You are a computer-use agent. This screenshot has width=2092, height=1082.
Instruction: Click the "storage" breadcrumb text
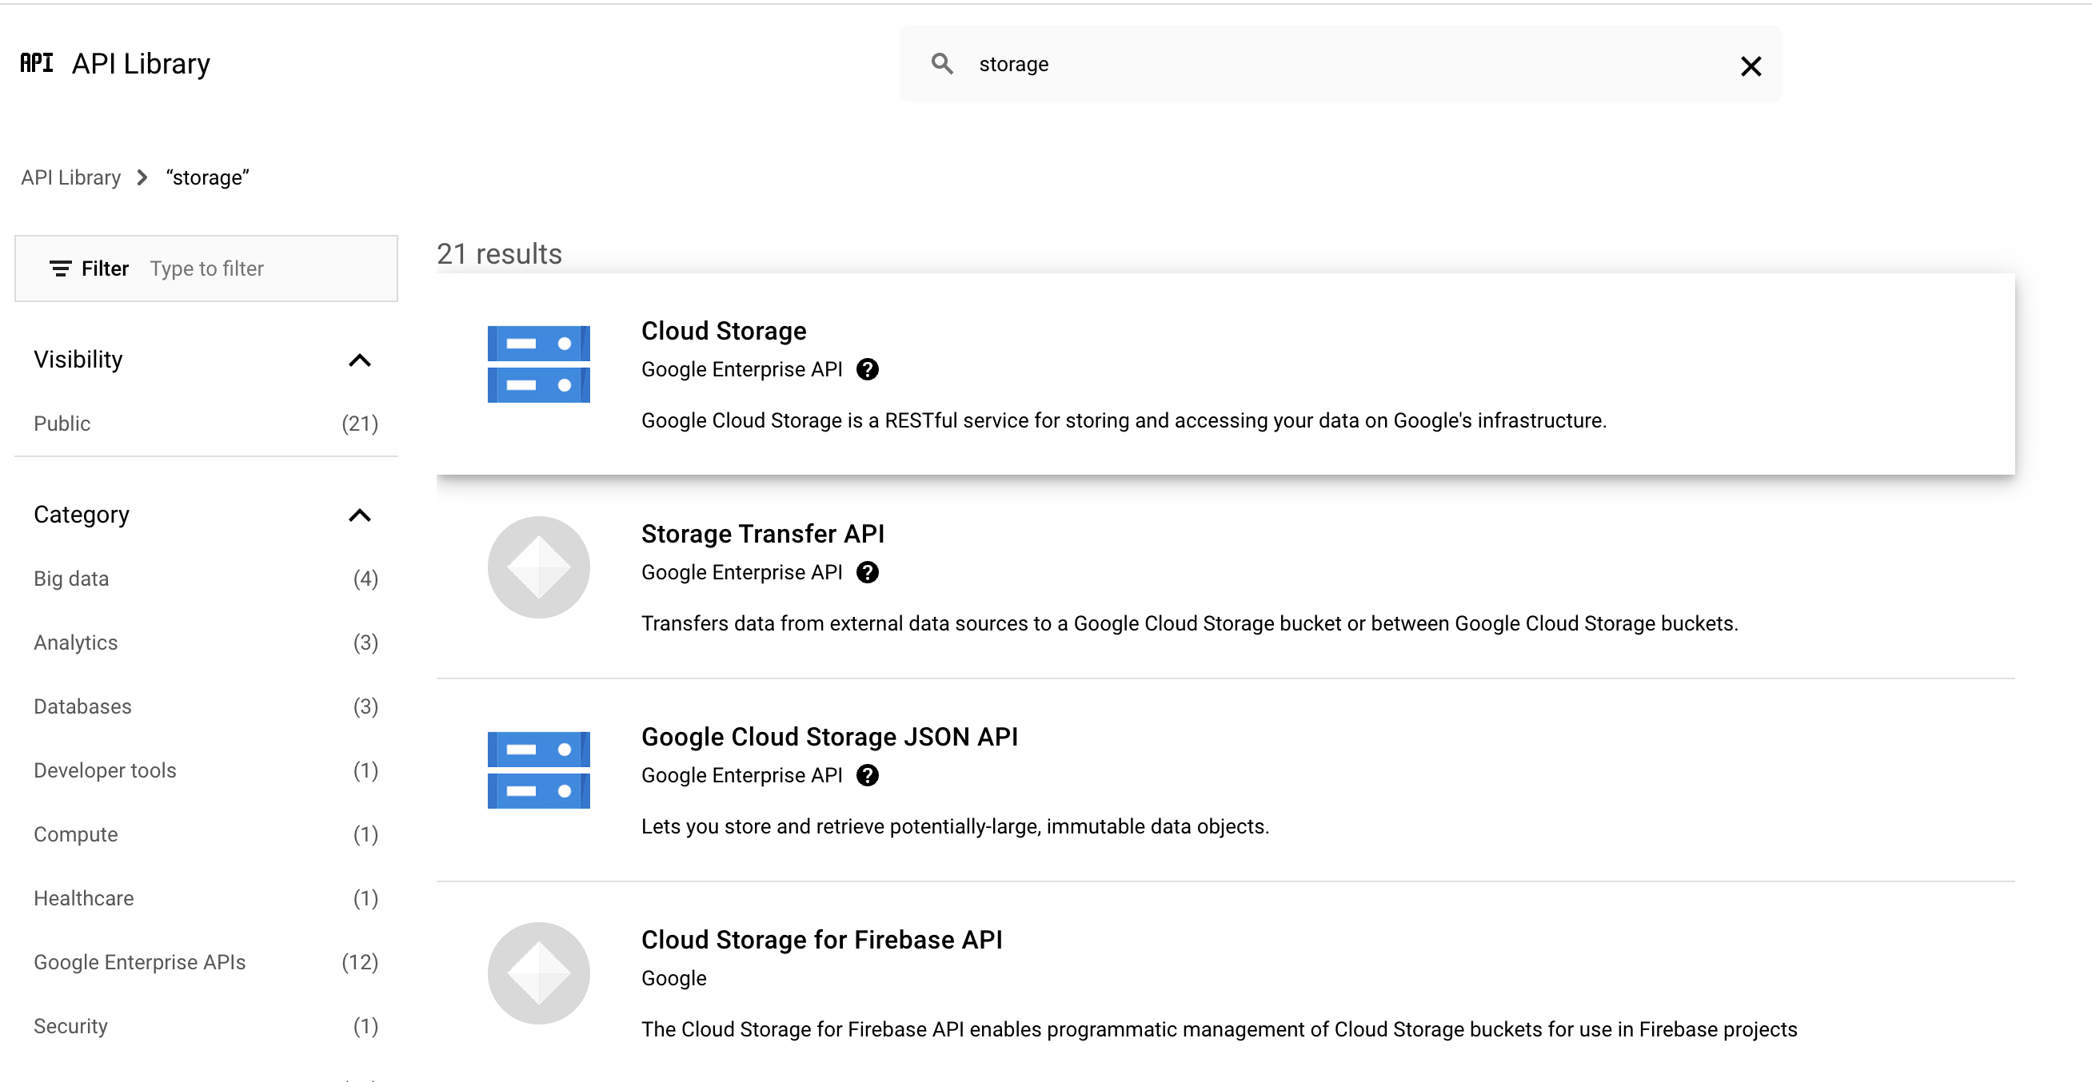208,177
